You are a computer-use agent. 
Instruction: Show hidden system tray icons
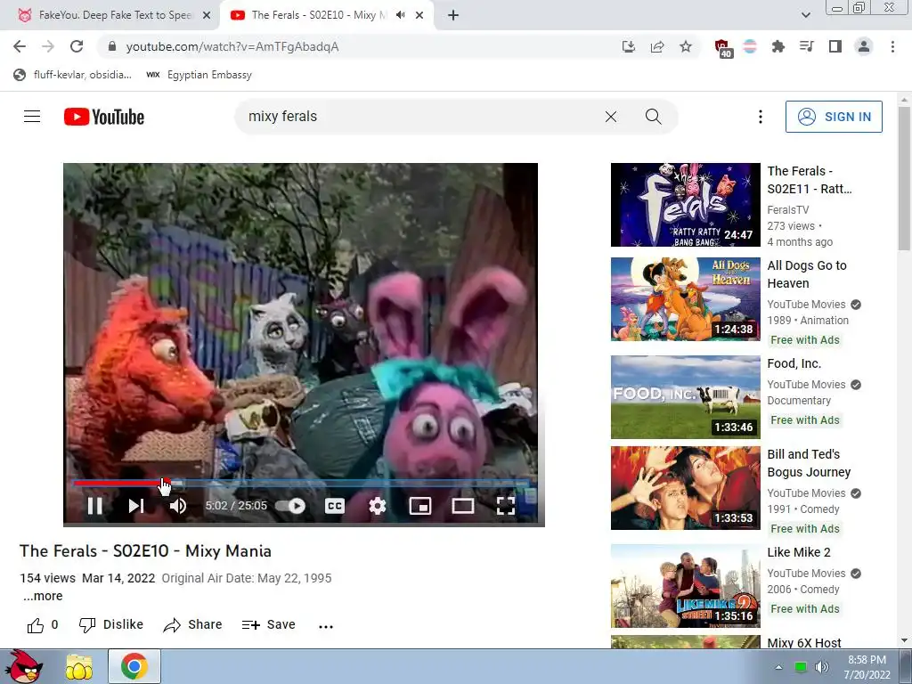point(778,667)
